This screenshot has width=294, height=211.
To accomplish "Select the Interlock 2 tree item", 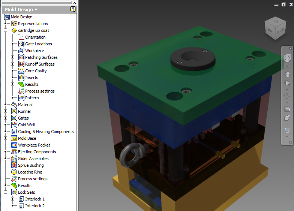I will pyautogui.click(x=35, y=206).
